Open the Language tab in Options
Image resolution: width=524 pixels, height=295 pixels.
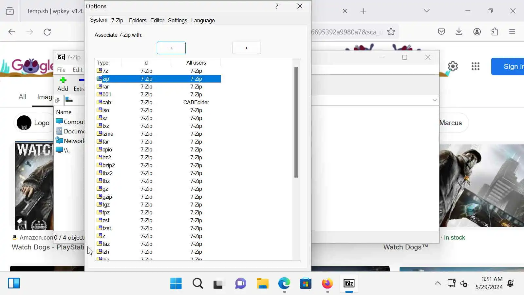point(203,20)
